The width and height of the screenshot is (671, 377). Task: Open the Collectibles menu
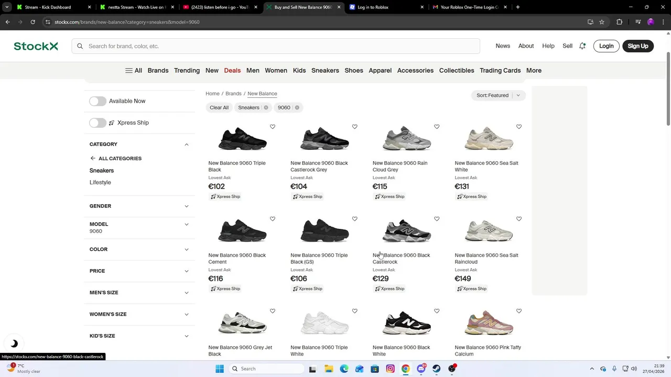click(x=457, y=70)
